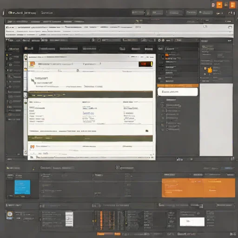Click the orange slider bar in bottom status bar
The width and height of the screenshot is (238, 238).
pyautogui.click(x=105, y=234)
